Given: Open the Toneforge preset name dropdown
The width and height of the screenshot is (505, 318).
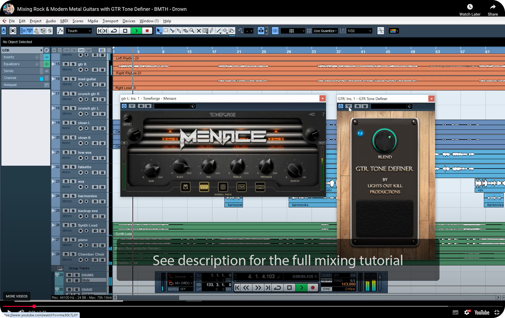Looking at the screenshot, I should tap(175, 106).
